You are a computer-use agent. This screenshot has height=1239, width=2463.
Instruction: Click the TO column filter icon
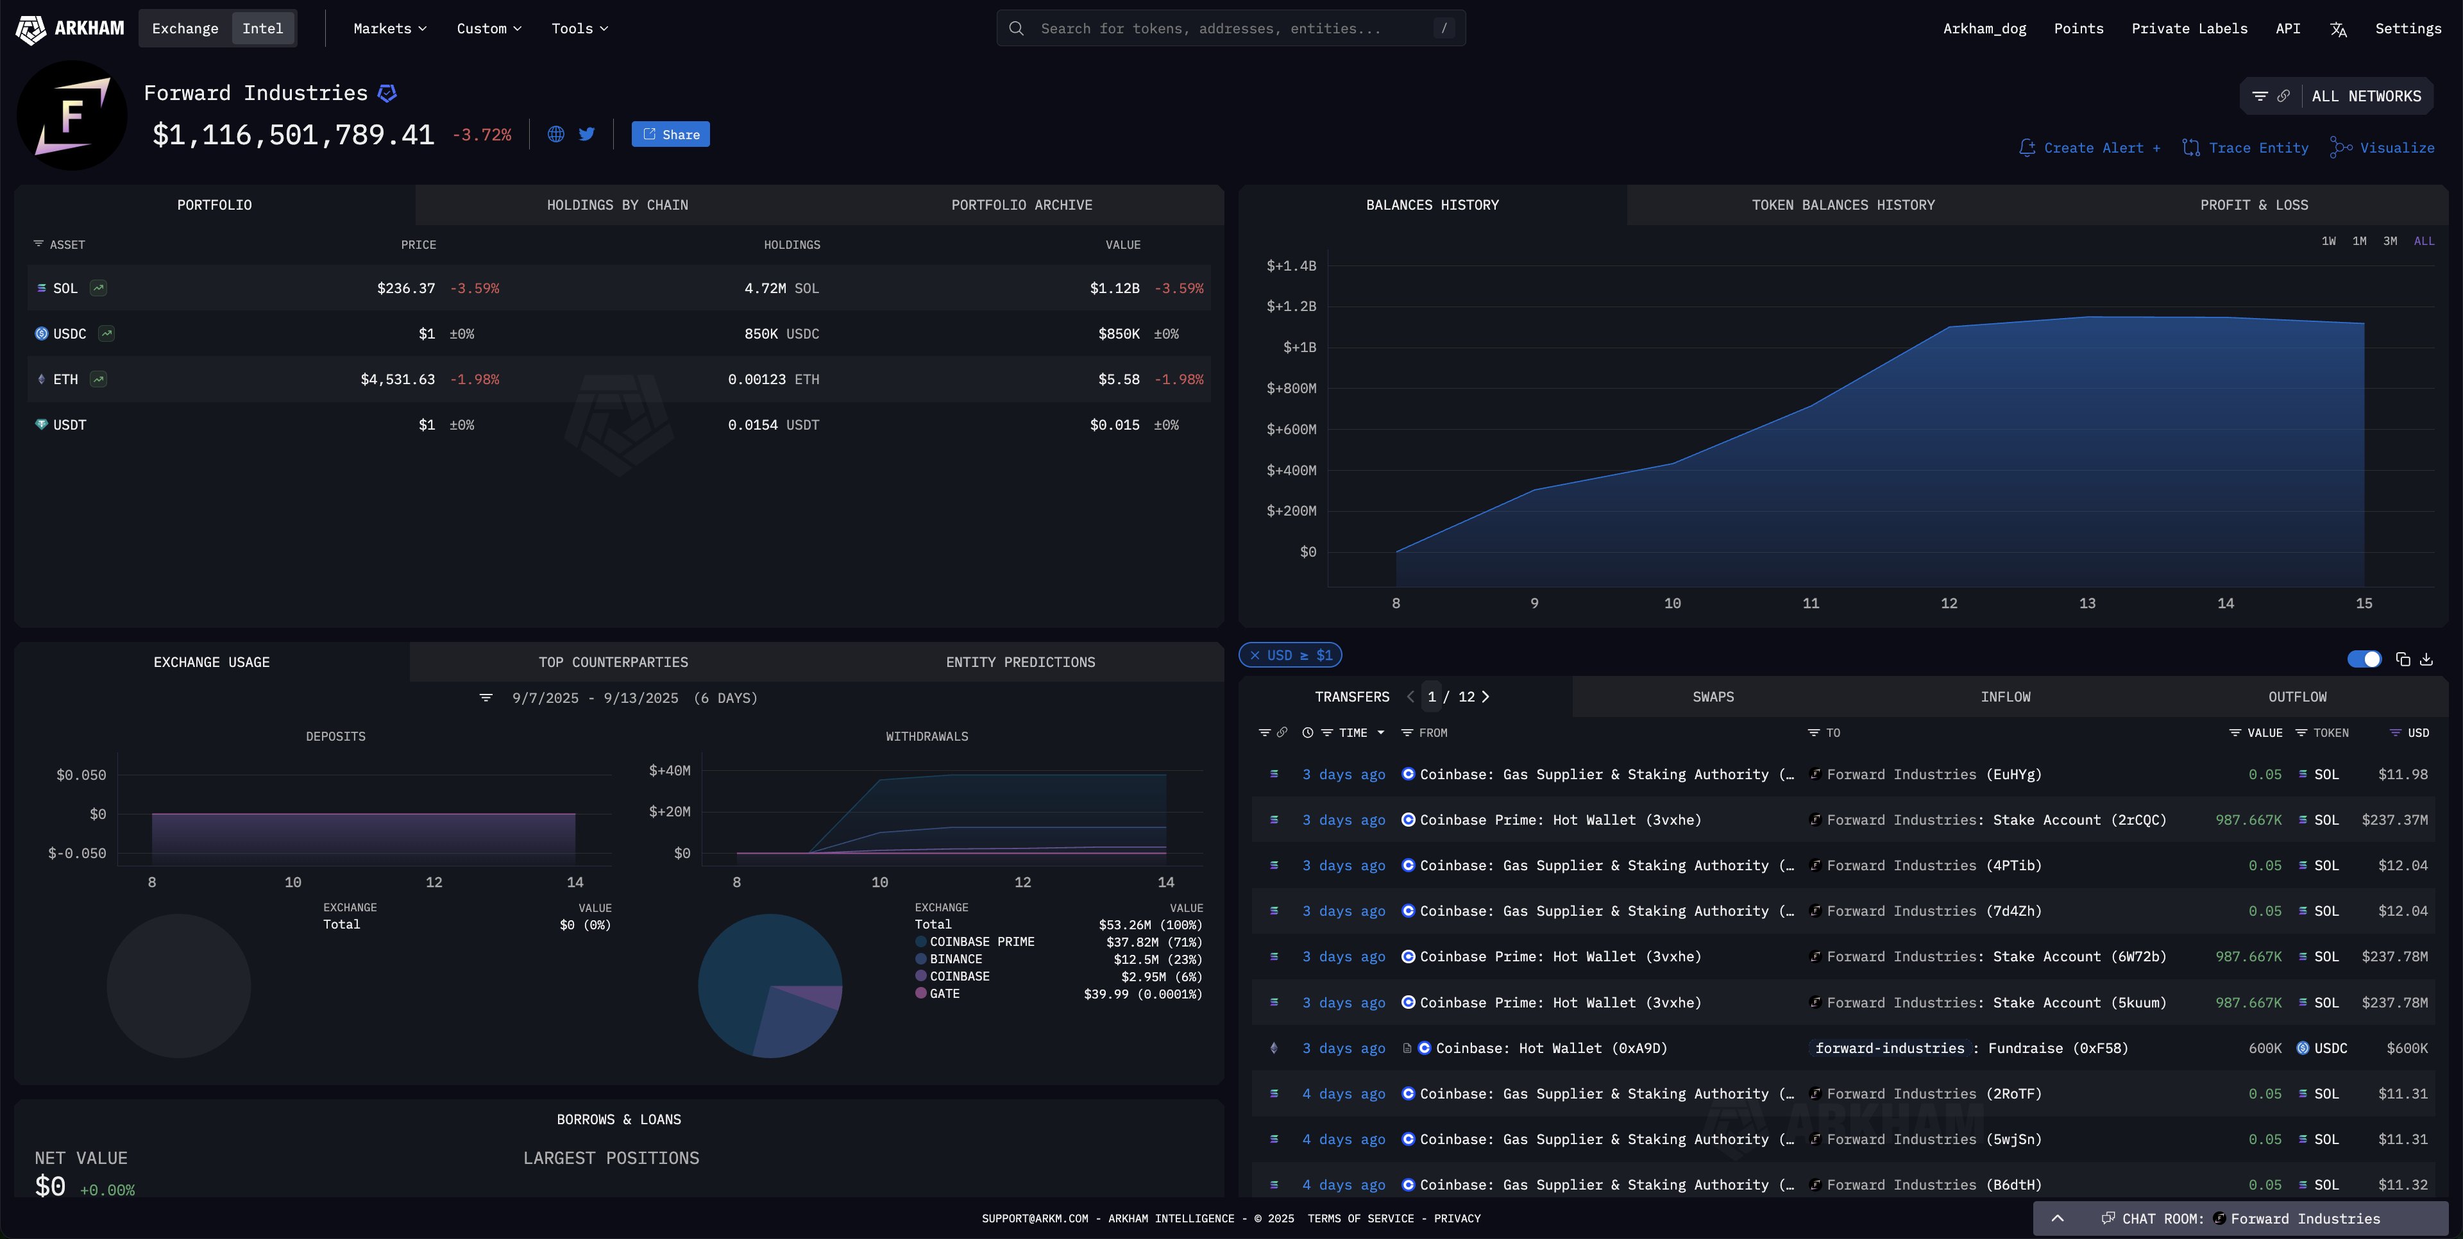tap(1813, 732)
